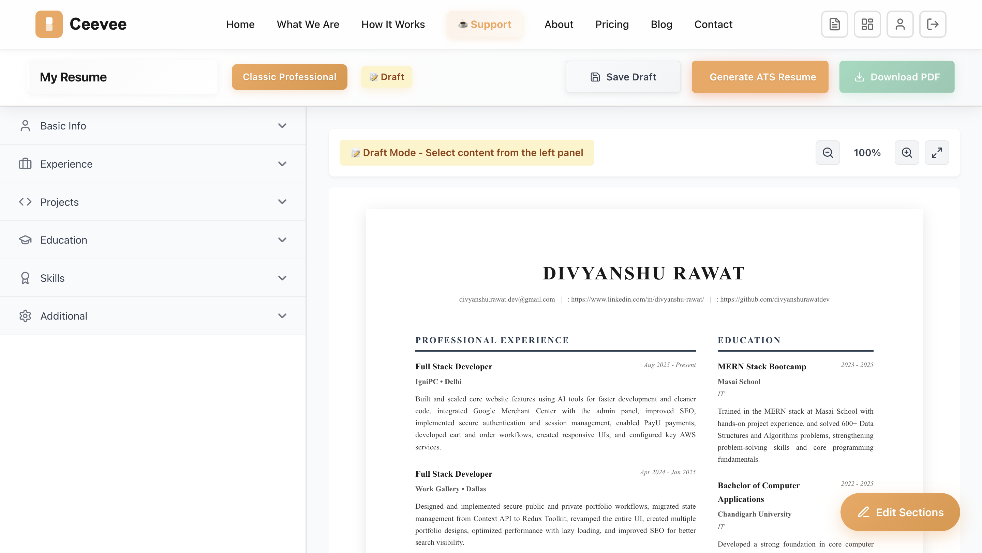Open the dashboard grid icon
Viewport: 982px width, 553px height.
pyautogui.click(x=867, y=24)
